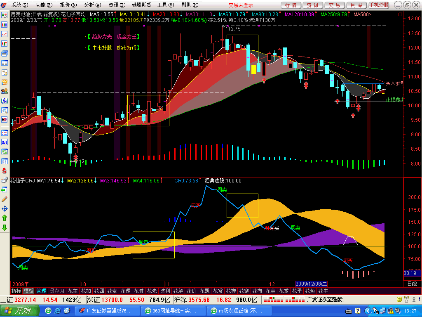This screenshot has height=317, width=422.
Task: Click the network warning tray icon
Action: pyautogui.click(x=390, y=311)
